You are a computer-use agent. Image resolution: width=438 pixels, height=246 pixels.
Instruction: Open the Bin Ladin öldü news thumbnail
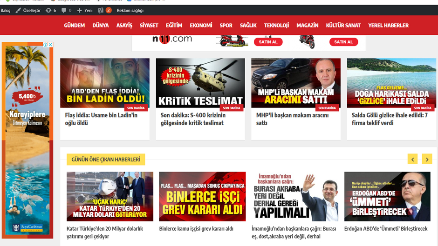[x=105, y=83]
